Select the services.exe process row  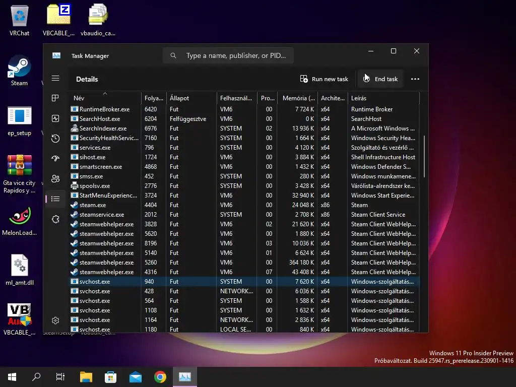click(244, 148)
